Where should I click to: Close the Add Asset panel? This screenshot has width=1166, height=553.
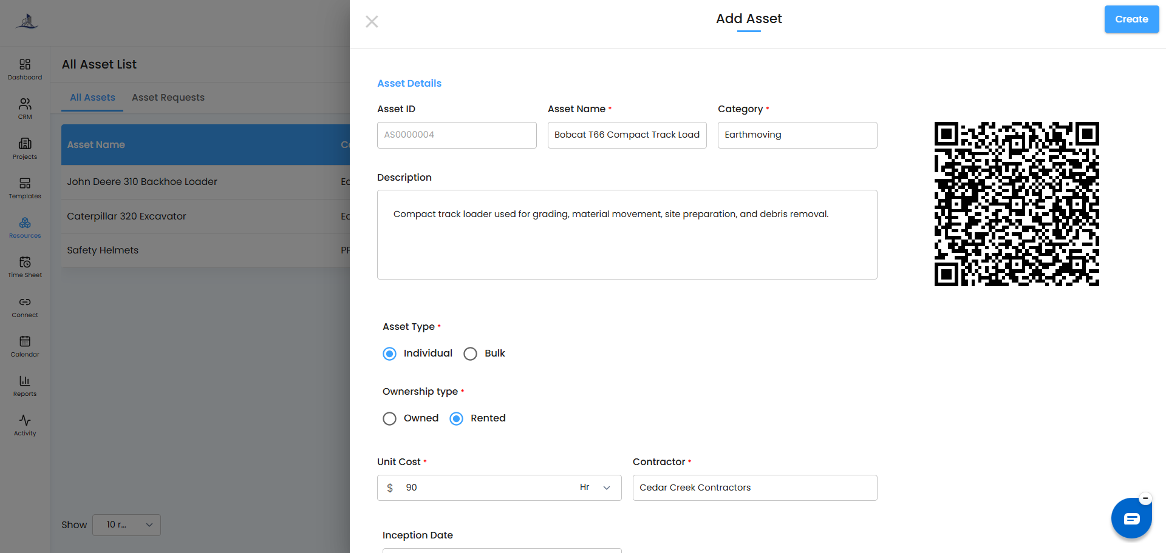[372, 22]
